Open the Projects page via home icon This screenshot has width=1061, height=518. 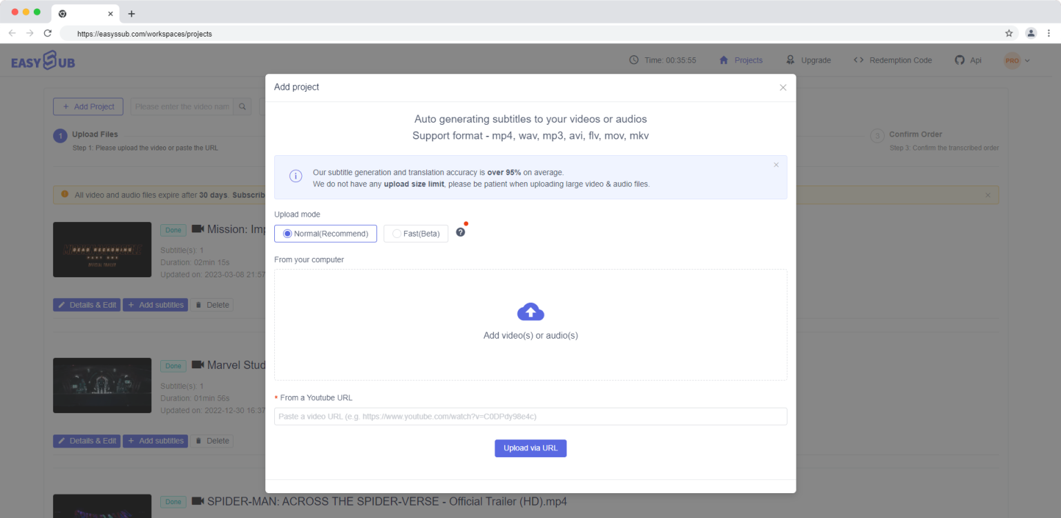[x=723, y=60]
